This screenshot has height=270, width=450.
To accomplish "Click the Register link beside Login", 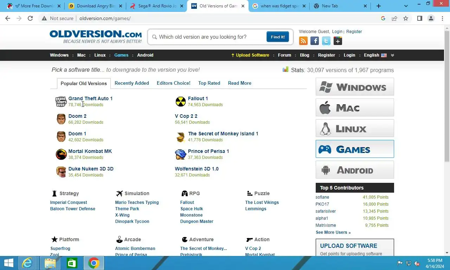I will (354, 32).
